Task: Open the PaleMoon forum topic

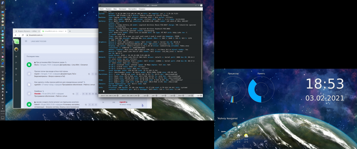Action: (38, 91)
